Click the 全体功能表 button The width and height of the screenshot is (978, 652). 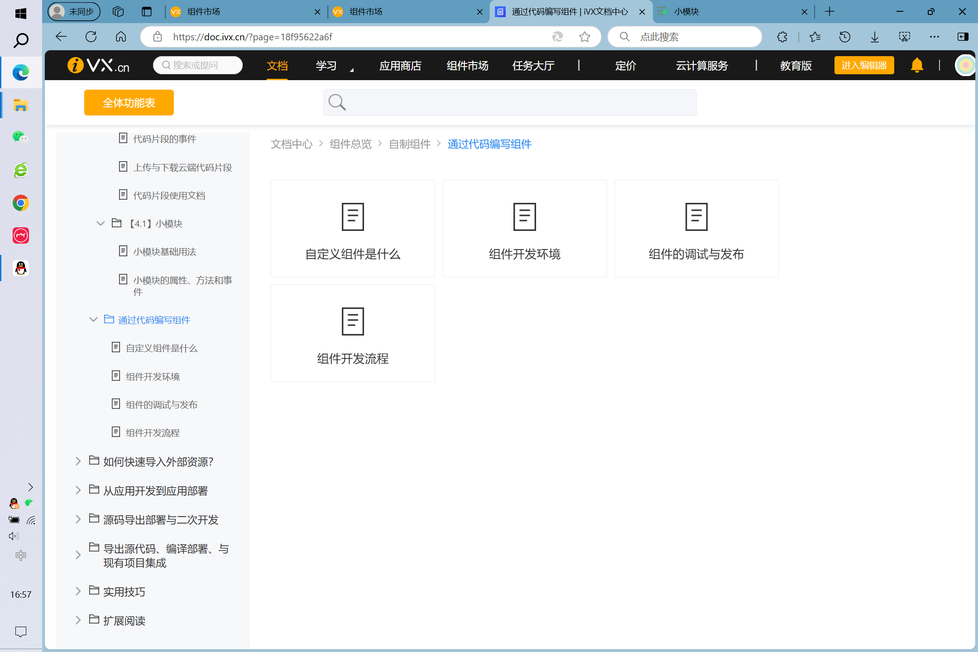[x=129, y=103]
